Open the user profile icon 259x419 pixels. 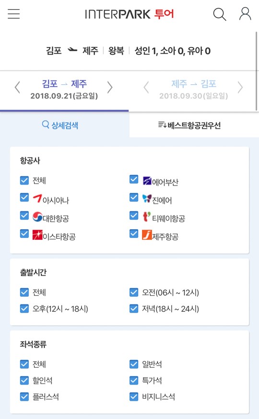[x=245, y=14]
